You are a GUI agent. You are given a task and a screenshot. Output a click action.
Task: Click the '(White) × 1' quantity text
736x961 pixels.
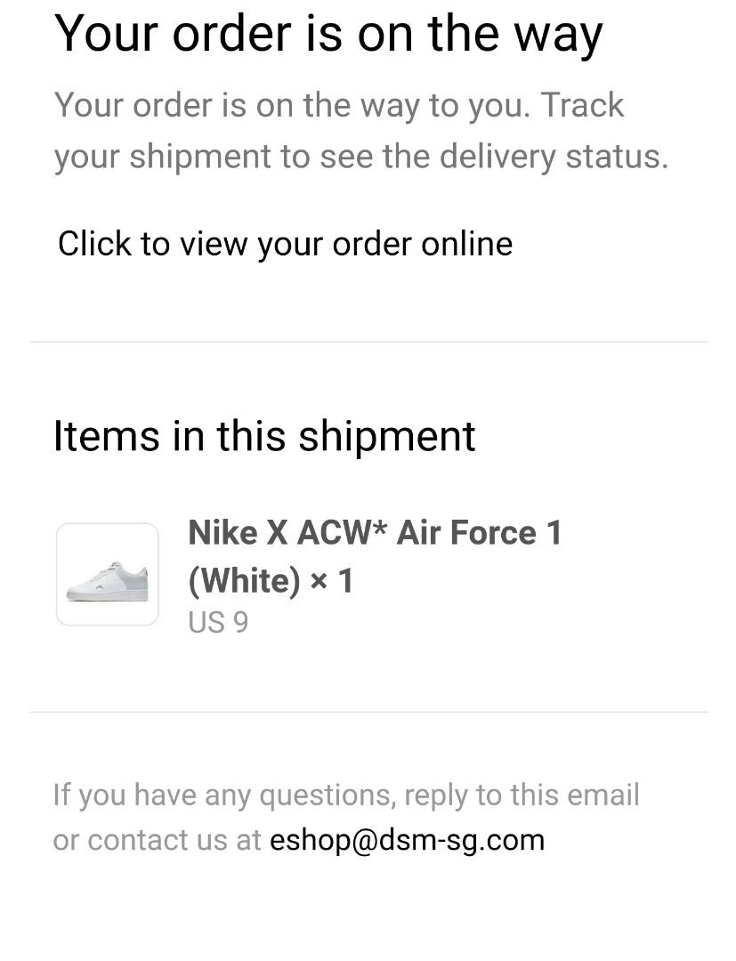pos(271,581)
